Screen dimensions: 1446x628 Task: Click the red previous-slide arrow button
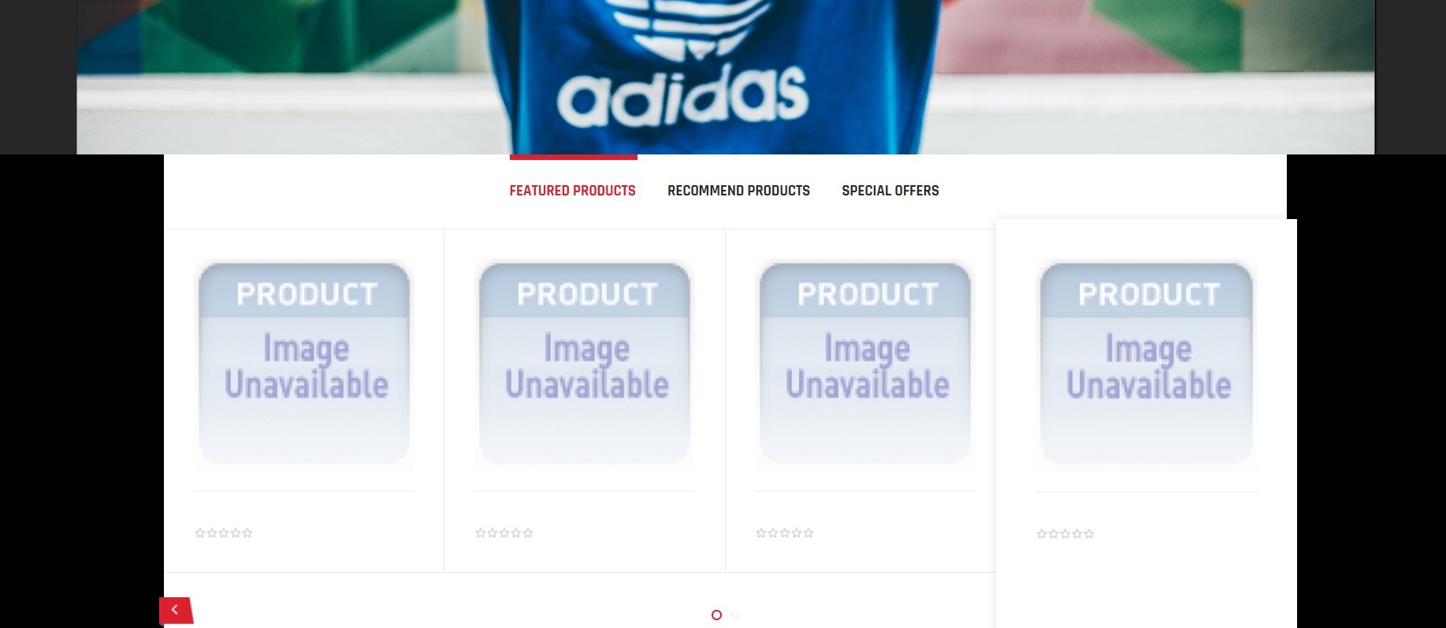click(x=176, y=610)
